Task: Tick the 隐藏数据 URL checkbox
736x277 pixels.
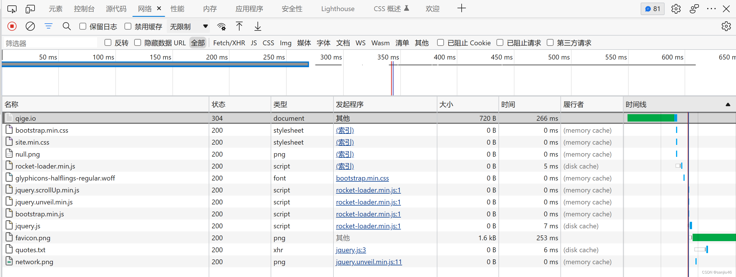Action: 138,43
